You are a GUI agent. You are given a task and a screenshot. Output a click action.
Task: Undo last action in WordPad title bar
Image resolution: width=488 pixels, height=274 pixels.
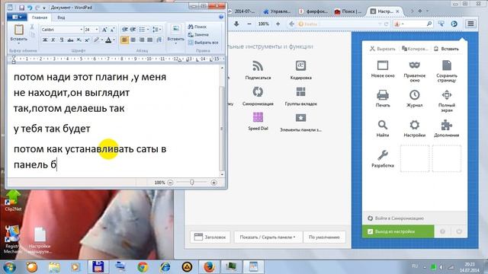click(30, 8)
